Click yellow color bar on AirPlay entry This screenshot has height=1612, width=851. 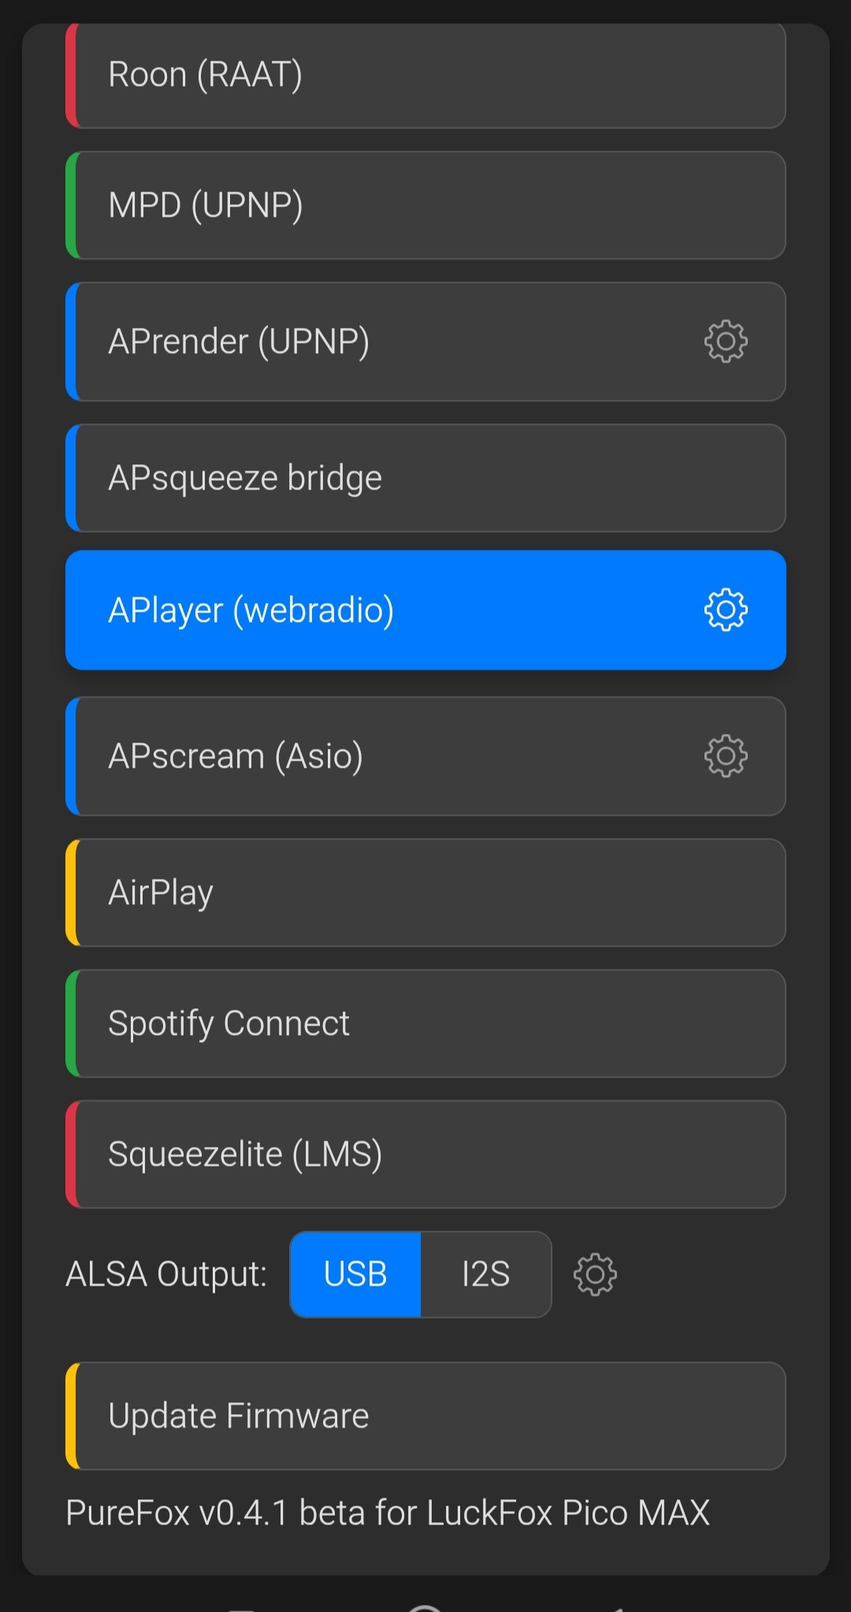(72, 892)
